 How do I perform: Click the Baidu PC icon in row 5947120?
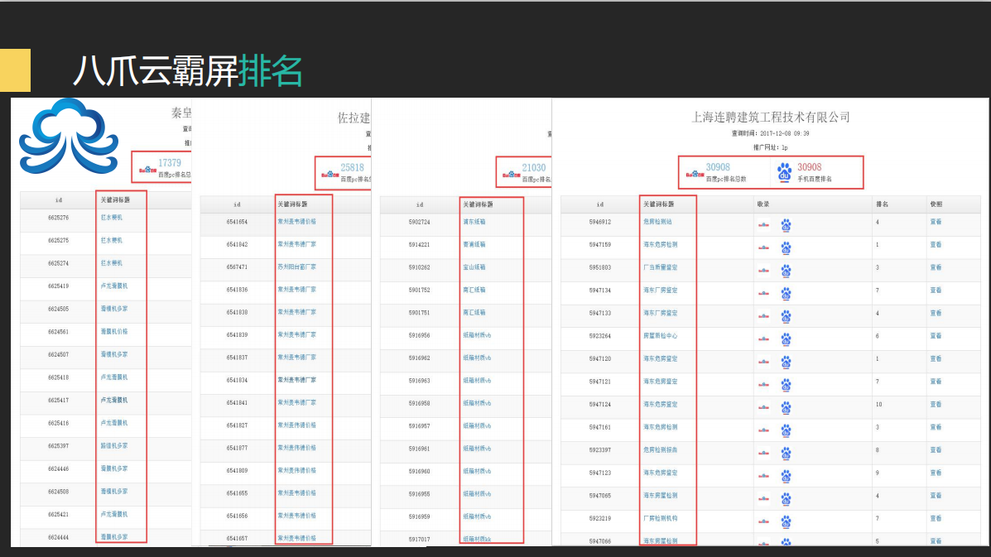(x=763, y=362)
